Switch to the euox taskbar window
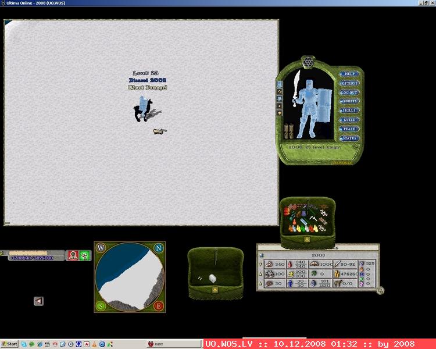This screenshot has width=436, height=349. pos(173,344)
